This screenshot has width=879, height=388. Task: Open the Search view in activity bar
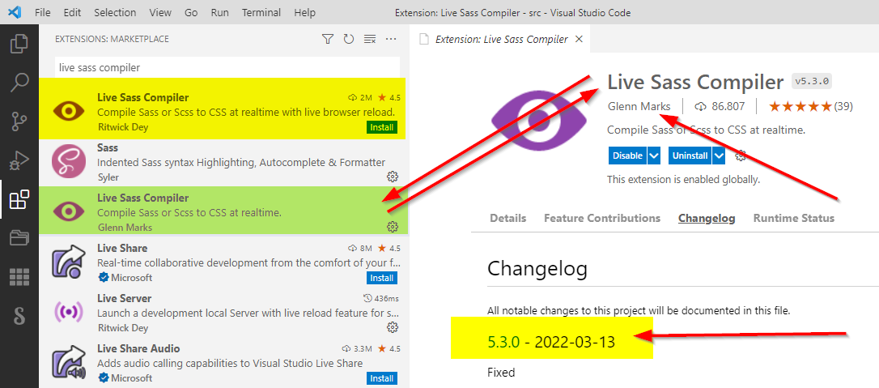19,83
